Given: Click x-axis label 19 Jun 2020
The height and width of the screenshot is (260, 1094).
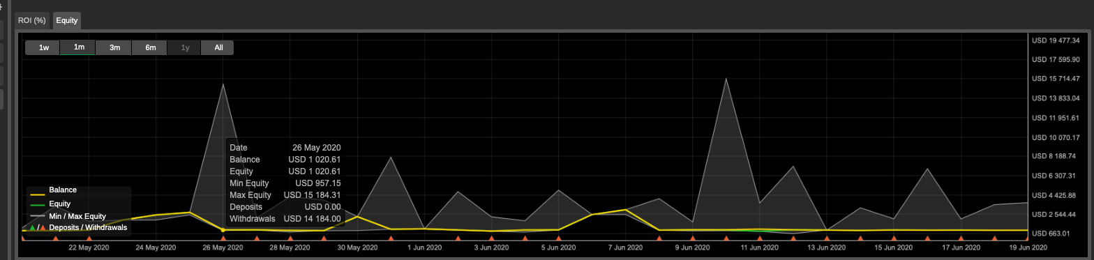Looking at the screenshot, I should pyautogui.click(x=1028, y=247).
